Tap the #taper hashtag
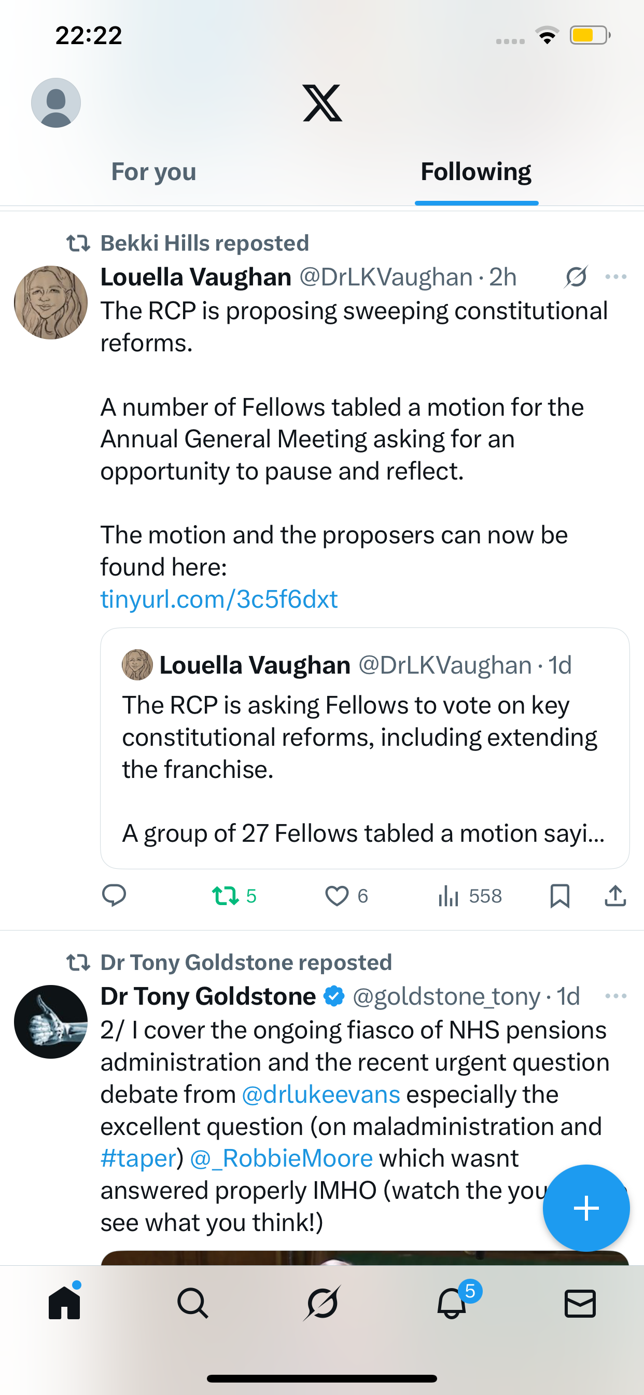 (x=138, y=1158)
